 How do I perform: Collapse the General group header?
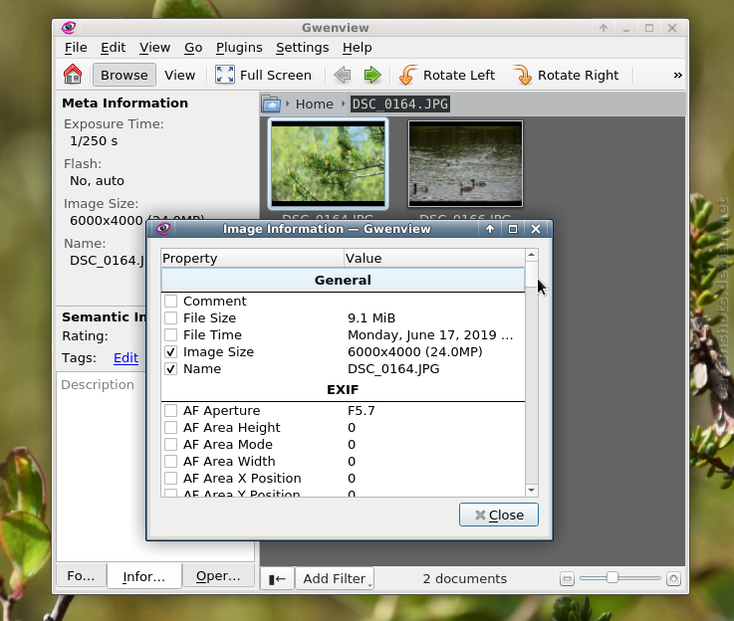click(343, 280)
